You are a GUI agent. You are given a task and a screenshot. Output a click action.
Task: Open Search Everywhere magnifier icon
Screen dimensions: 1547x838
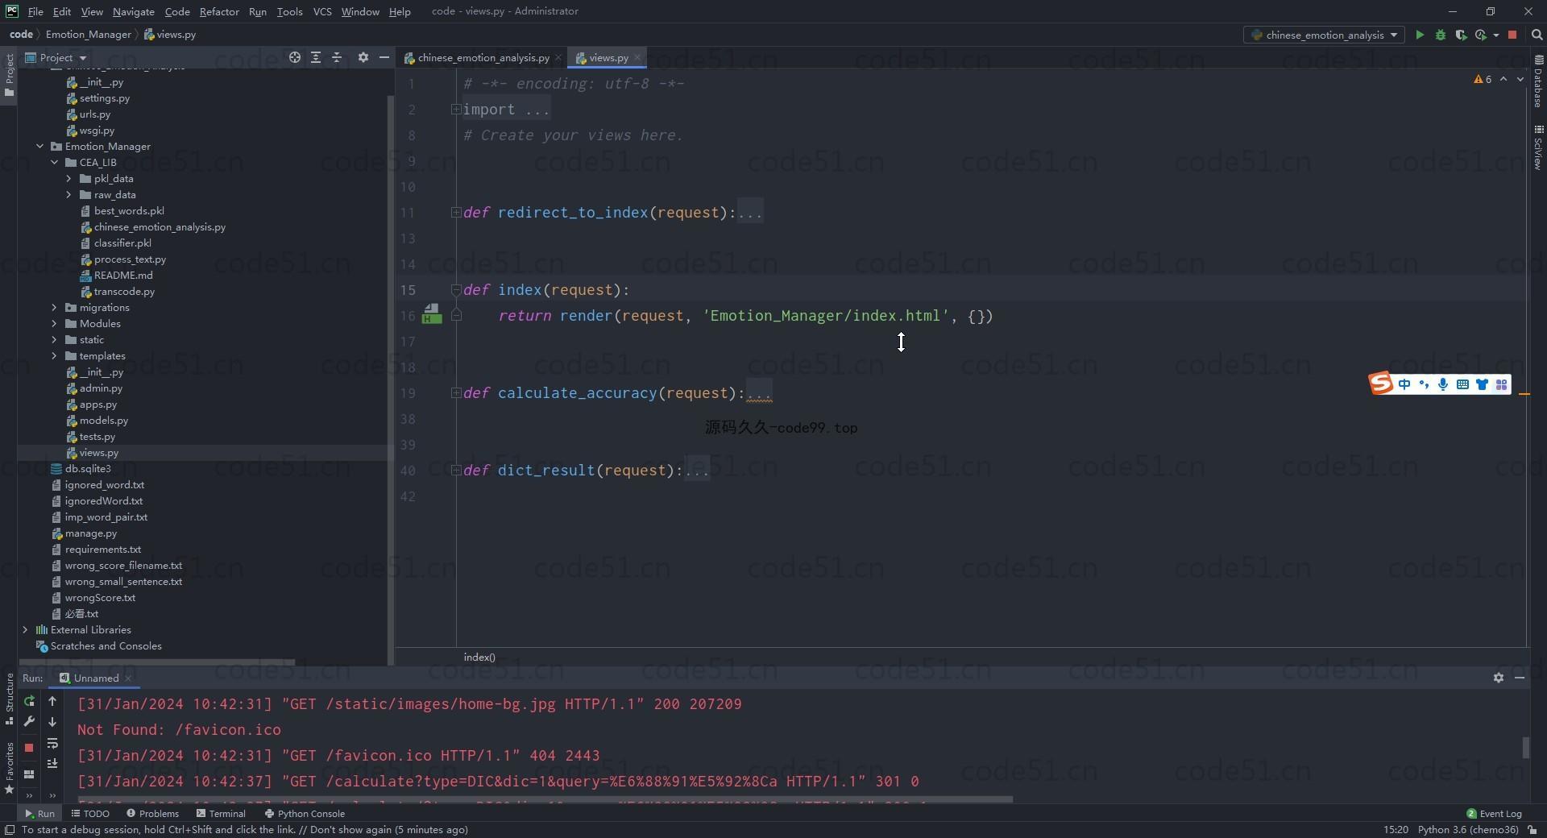pos(1537,35)
